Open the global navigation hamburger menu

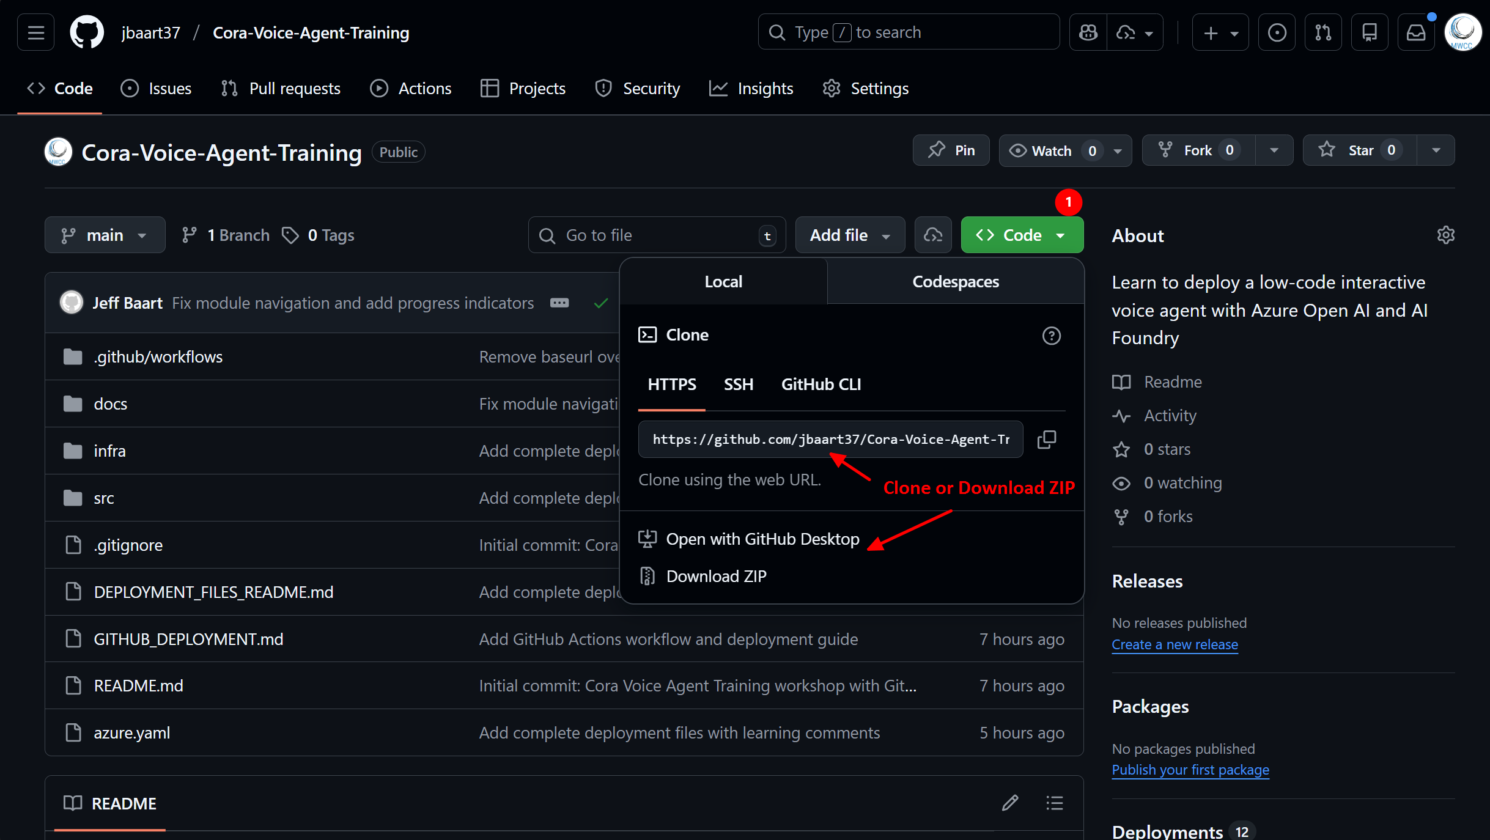coord(35,32)
